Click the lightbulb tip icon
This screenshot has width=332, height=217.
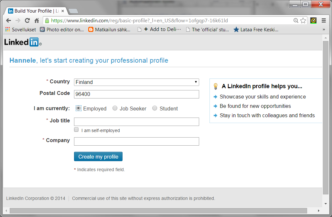coord(216,86)
